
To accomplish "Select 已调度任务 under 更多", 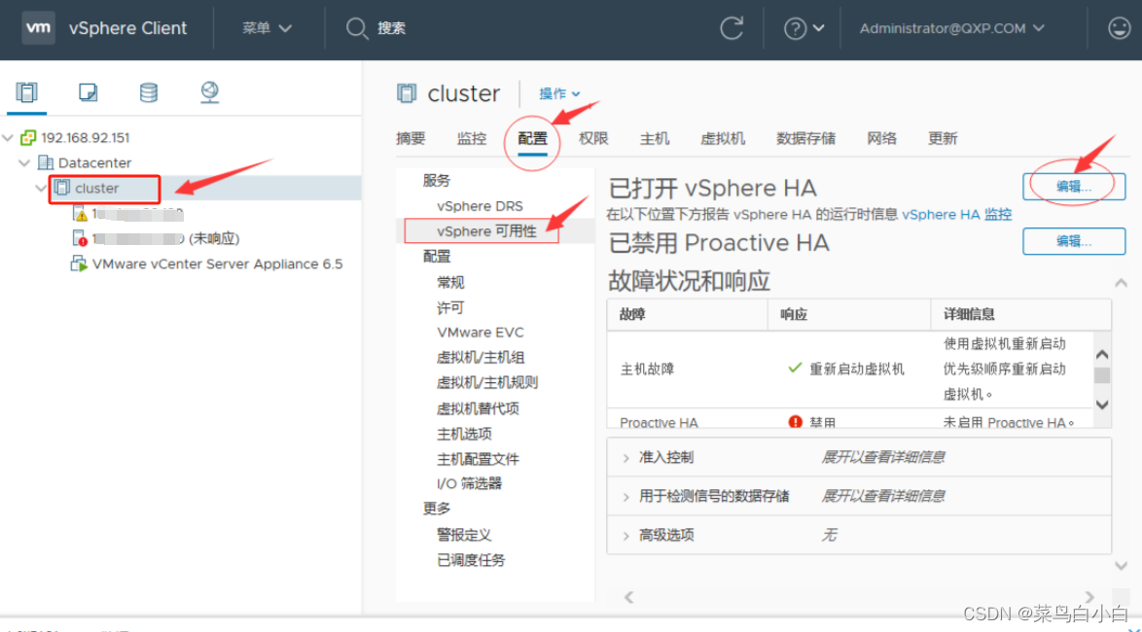I will (x=471, y=560).
